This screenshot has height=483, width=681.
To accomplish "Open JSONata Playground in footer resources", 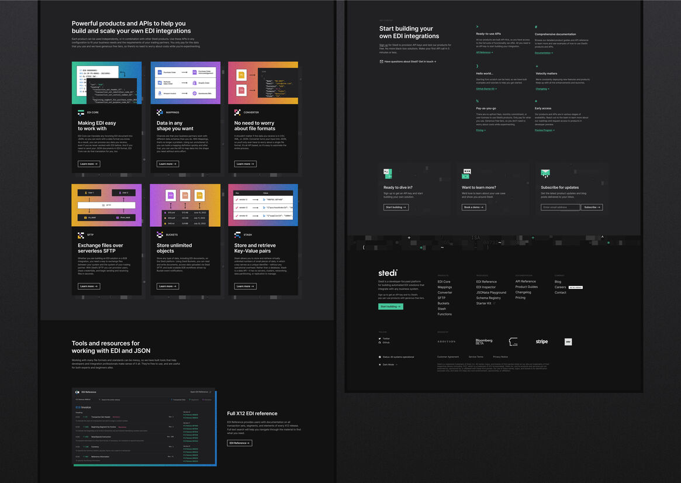I will [491, 292].
